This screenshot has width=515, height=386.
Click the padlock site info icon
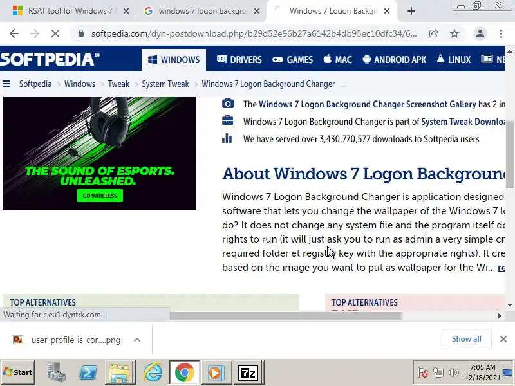tap(81, 33)
